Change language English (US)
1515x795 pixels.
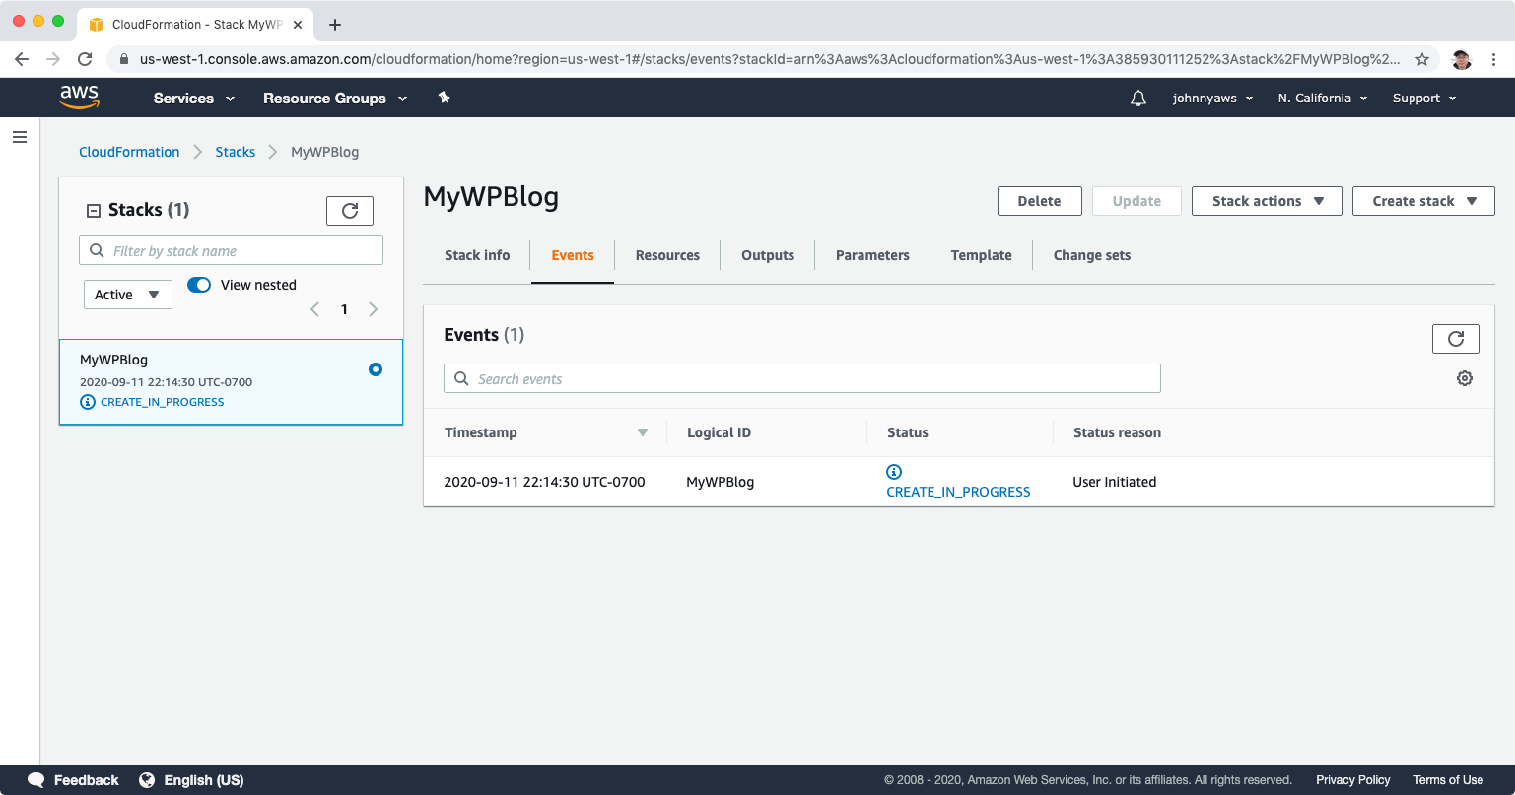191,780
